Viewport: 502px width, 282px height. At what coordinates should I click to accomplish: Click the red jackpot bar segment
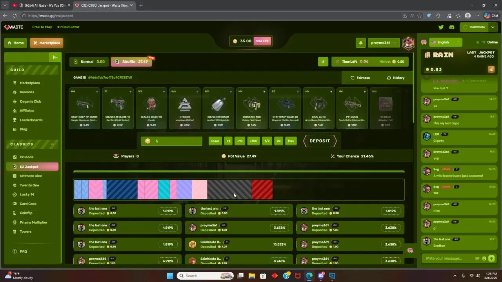coord(262,190)
